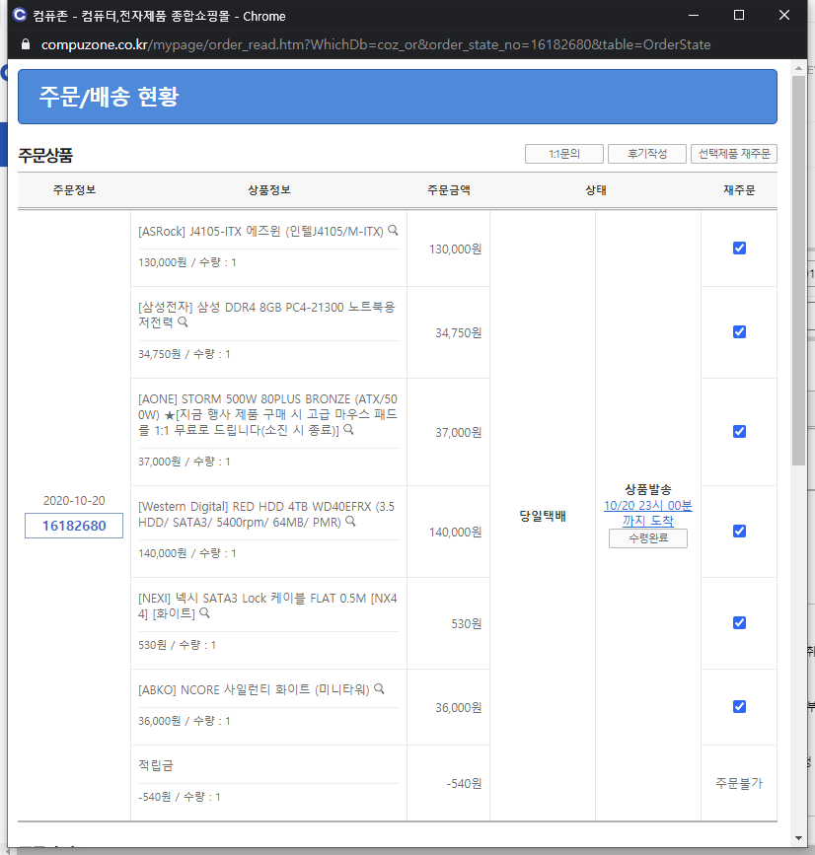Click the 재주문 column header
This screenshot has height=855, width=815.
coord(739,189)
